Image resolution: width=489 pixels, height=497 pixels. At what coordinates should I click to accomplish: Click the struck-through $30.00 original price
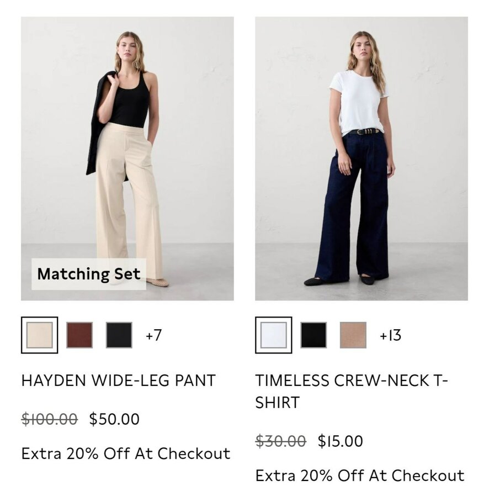click(280, 441)
